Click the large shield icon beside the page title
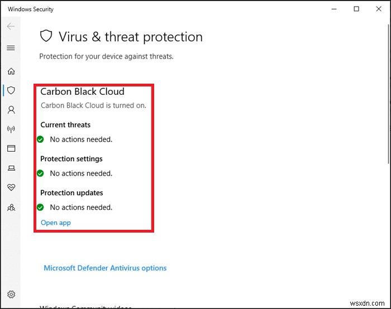 (x=46, y=37)
